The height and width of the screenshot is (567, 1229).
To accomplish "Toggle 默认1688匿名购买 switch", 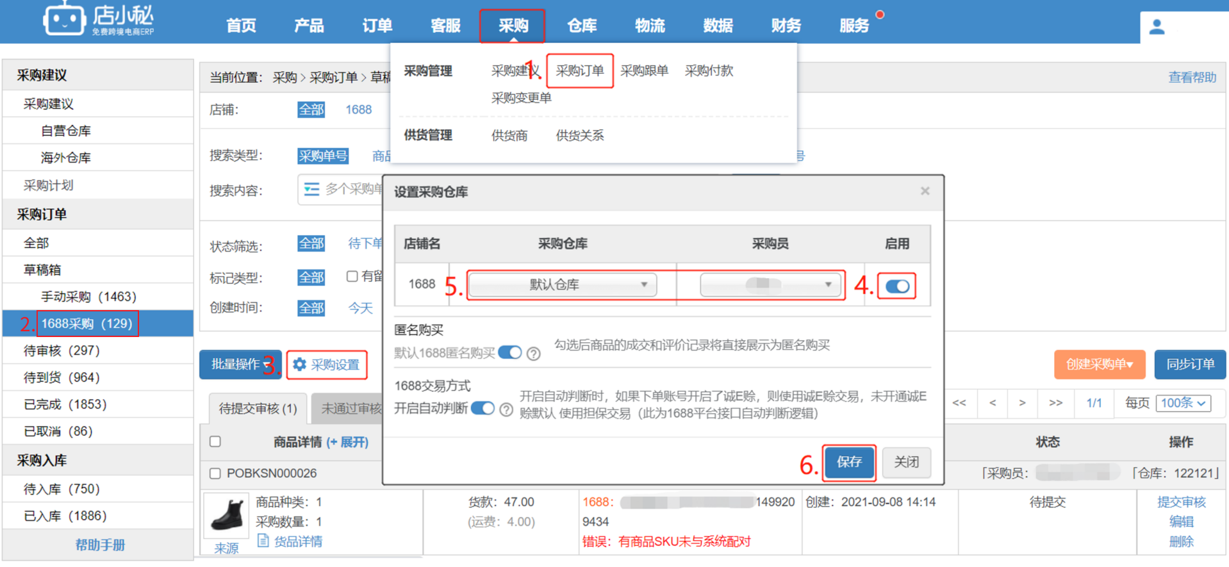I will (x=510, y=352).
